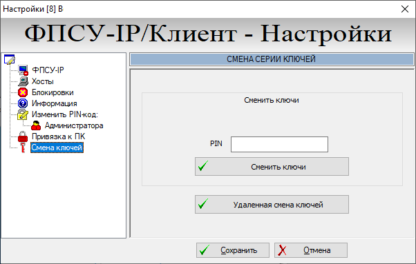Click the Сменить ключи button
The width and height of the screenshot is (416, 264).
pos(272,167)
